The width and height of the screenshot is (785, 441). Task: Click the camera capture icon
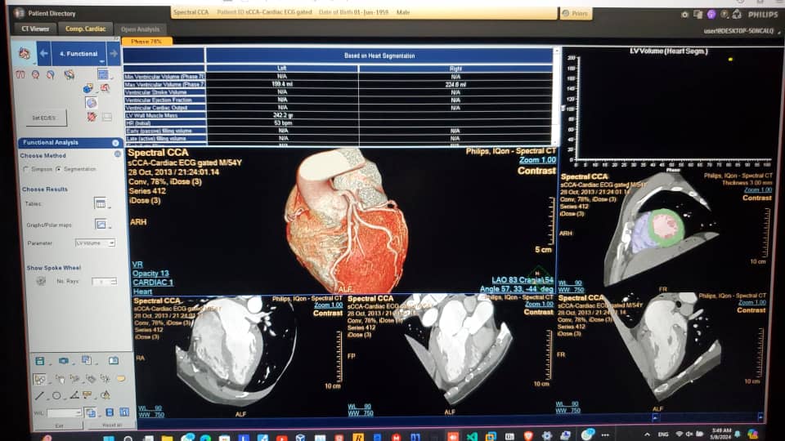64,361
